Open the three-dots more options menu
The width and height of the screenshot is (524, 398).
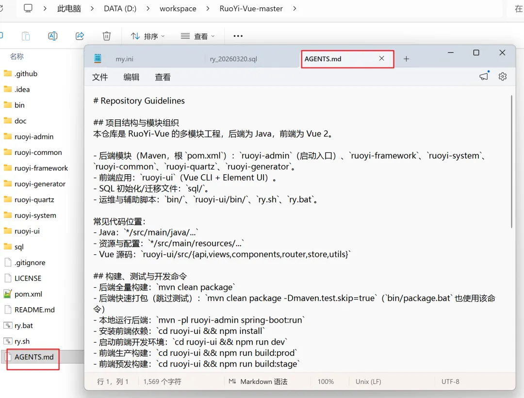(238, 36)
